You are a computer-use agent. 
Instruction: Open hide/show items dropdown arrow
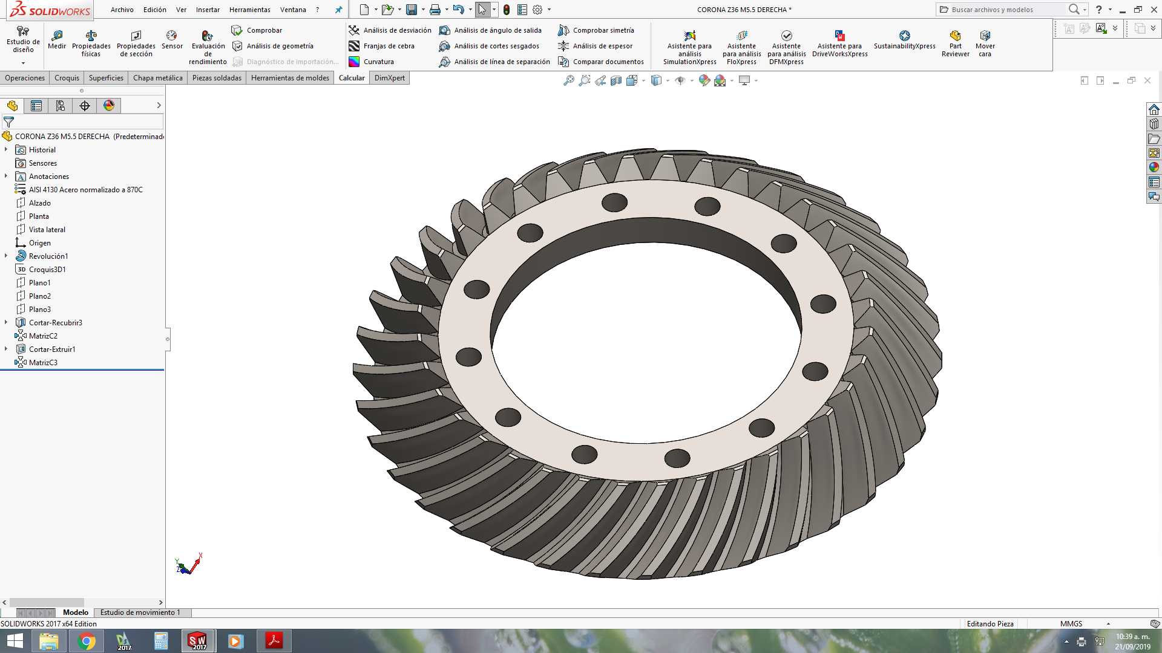point(692,80)
